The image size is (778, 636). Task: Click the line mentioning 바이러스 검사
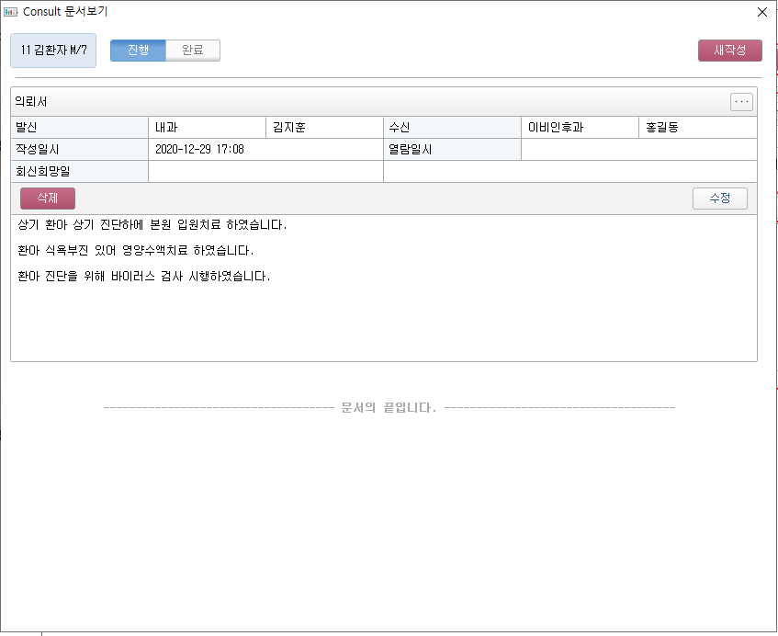click(x=144, y=277)
